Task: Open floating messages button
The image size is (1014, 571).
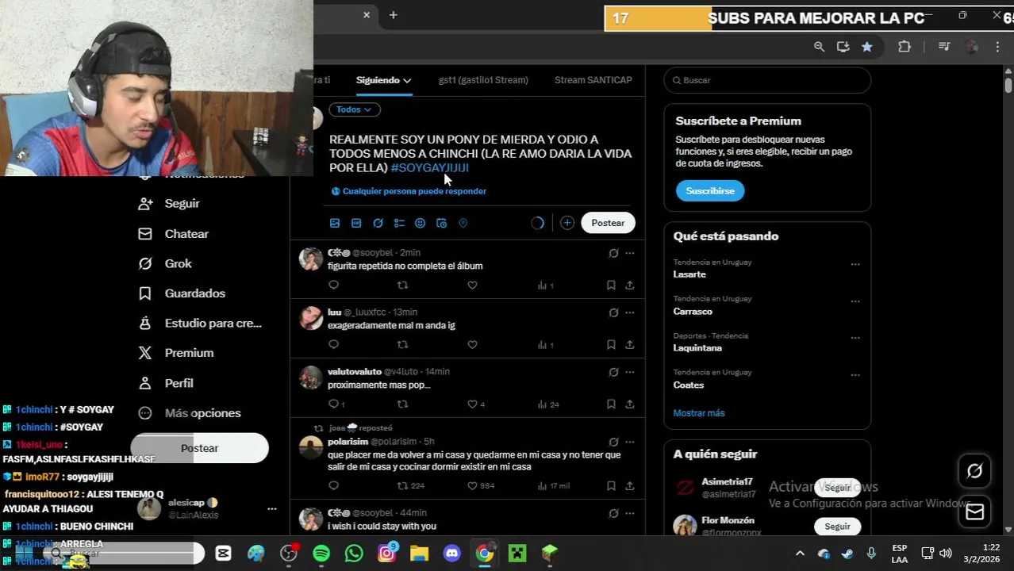Action: (974, 512)
